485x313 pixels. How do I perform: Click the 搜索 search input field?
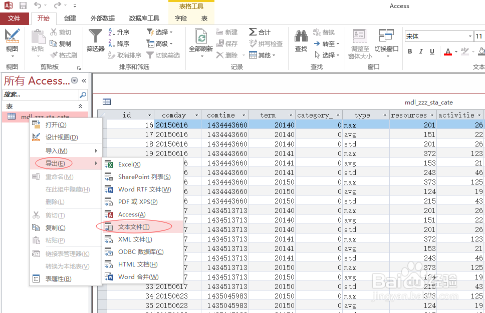[x=41, y=95]
